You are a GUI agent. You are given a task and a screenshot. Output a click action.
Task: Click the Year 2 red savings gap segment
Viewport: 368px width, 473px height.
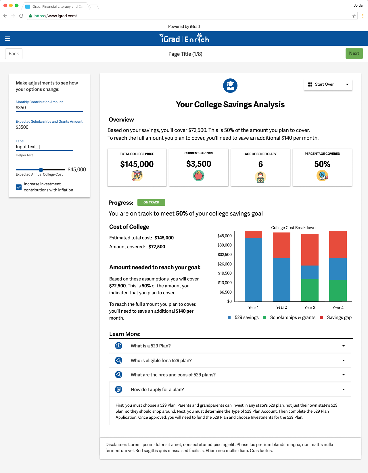point(281,245)
